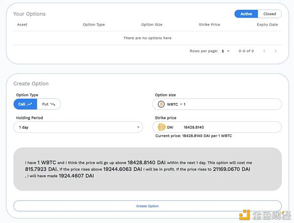The height and width of the screenshot is (223, 294).
Task: Switch to Closed options
Action: [269, 14]
